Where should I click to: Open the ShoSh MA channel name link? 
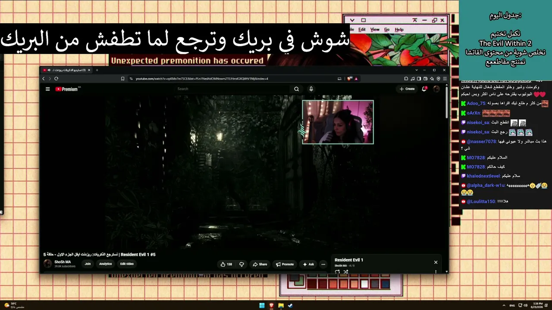tap(63, 262)
